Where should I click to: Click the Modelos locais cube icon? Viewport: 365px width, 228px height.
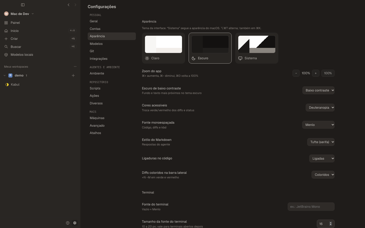pos(6,55)
